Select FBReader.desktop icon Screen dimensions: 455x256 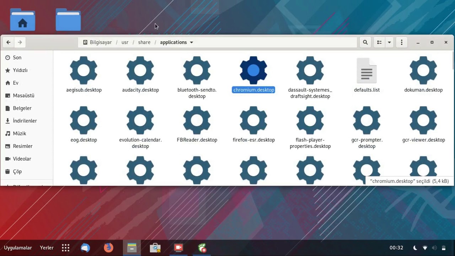[x=197, y=120]
